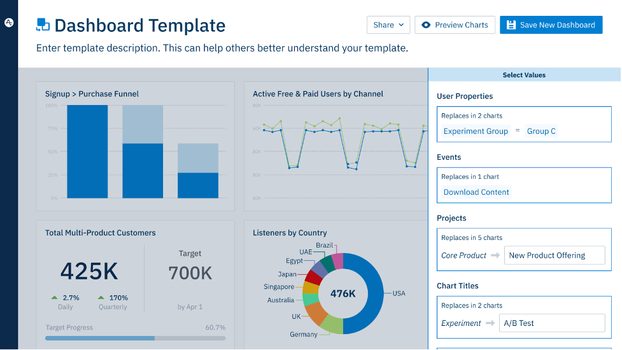Click the Target Progress bar
This screenshot has width=622, height=350.
click(x=135, y=338)
